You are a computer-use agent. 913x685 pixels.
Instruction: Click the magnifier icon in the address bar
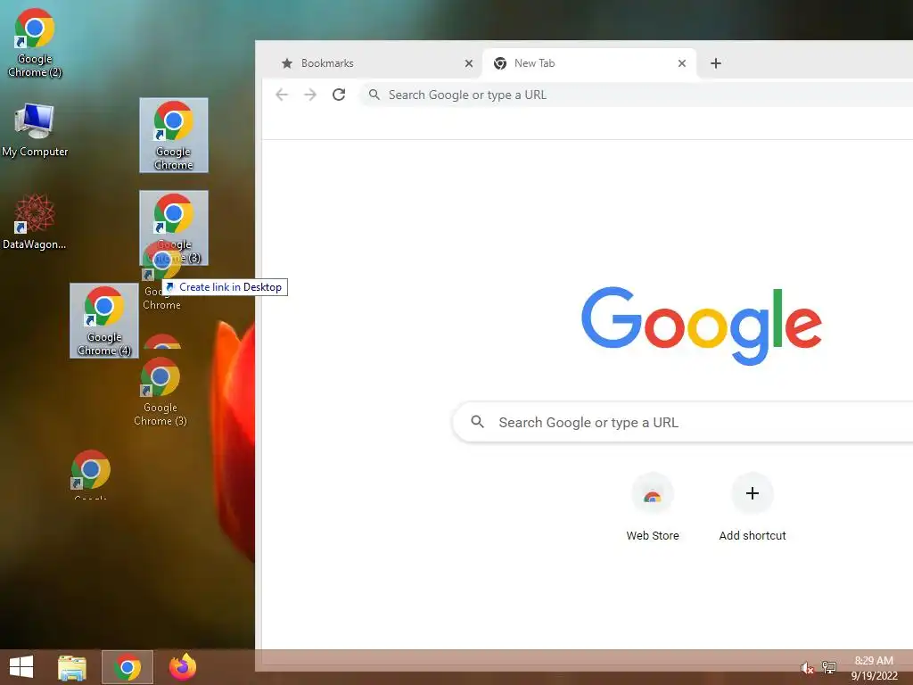point(374,95)
